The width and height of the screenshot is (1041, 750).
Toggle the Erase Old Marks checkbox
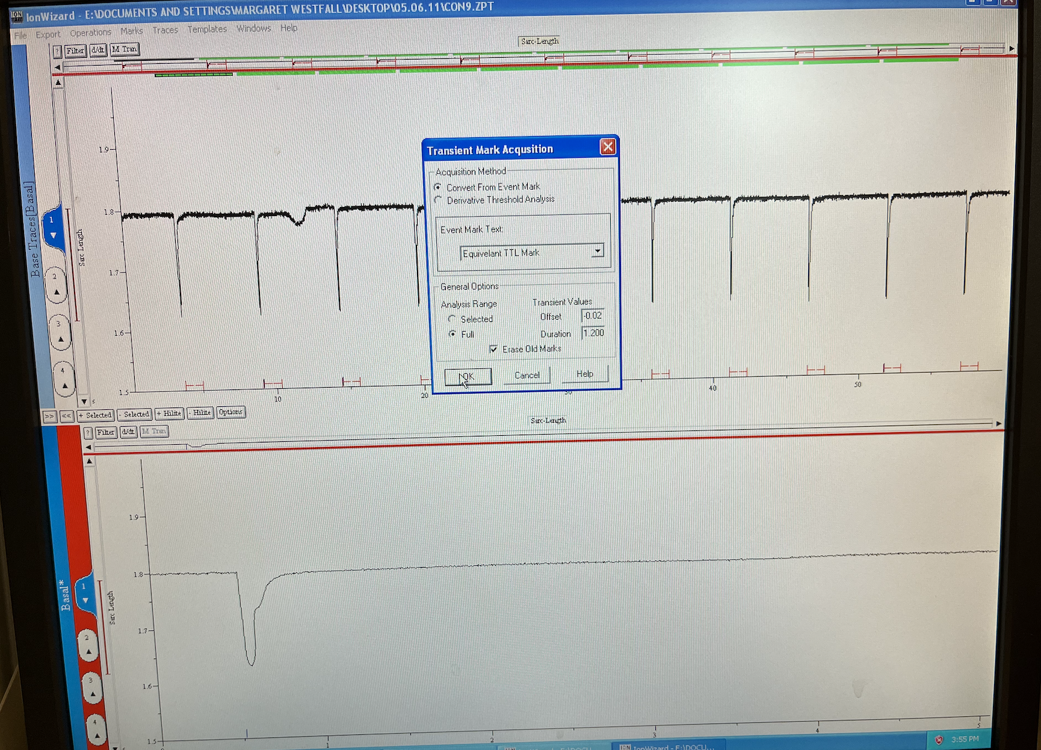pyautogui.click(x=493, y=349)
